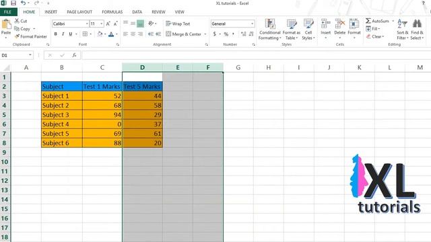Image resolution: width=431 pixels, height=242 pixels.
Task: Click the Copy icon
Action: pyautogui.click(x=17, y=28)
